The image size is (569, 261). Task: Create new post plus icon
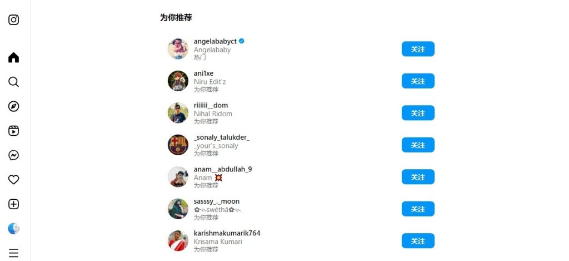tap(13, 204)
